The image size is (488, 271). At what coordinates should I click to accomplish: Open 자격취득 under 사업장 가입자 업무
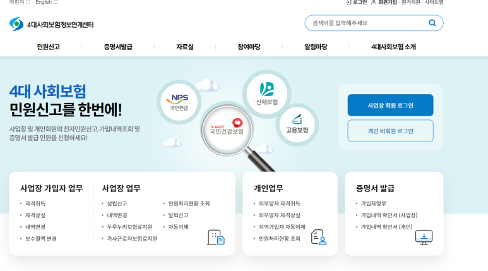click(35, 203)
